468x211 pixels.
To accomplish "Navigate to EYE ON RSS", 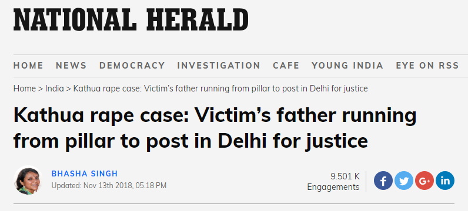I will (x=427, y=66).
